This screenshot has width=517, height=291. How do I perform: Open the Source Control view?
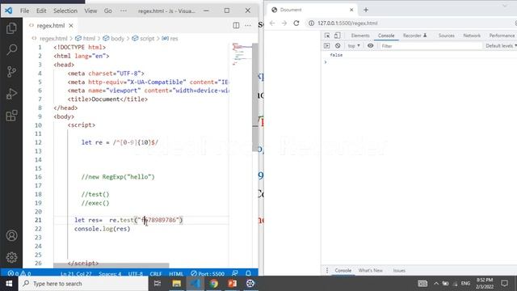click(11, 72)
